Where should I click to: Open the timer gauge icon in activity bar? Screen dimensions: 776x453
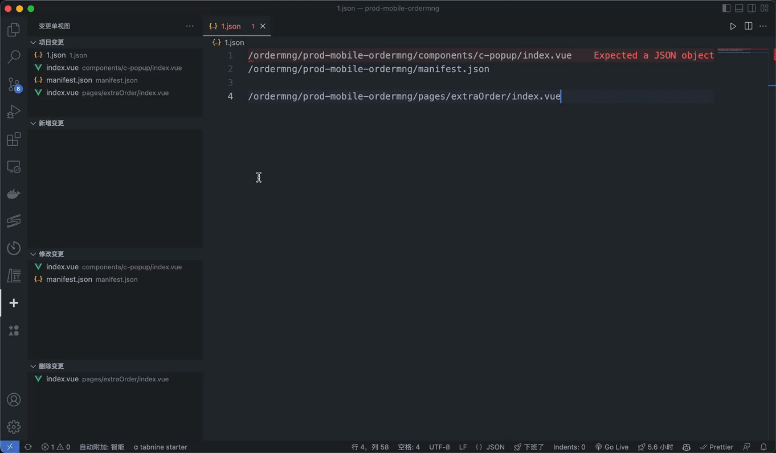pyautogui.click(x=14, y=248)
